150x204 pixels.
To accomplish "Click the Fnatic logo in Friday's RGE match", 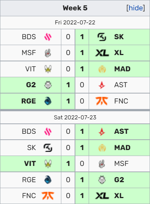I will point(102,101).
